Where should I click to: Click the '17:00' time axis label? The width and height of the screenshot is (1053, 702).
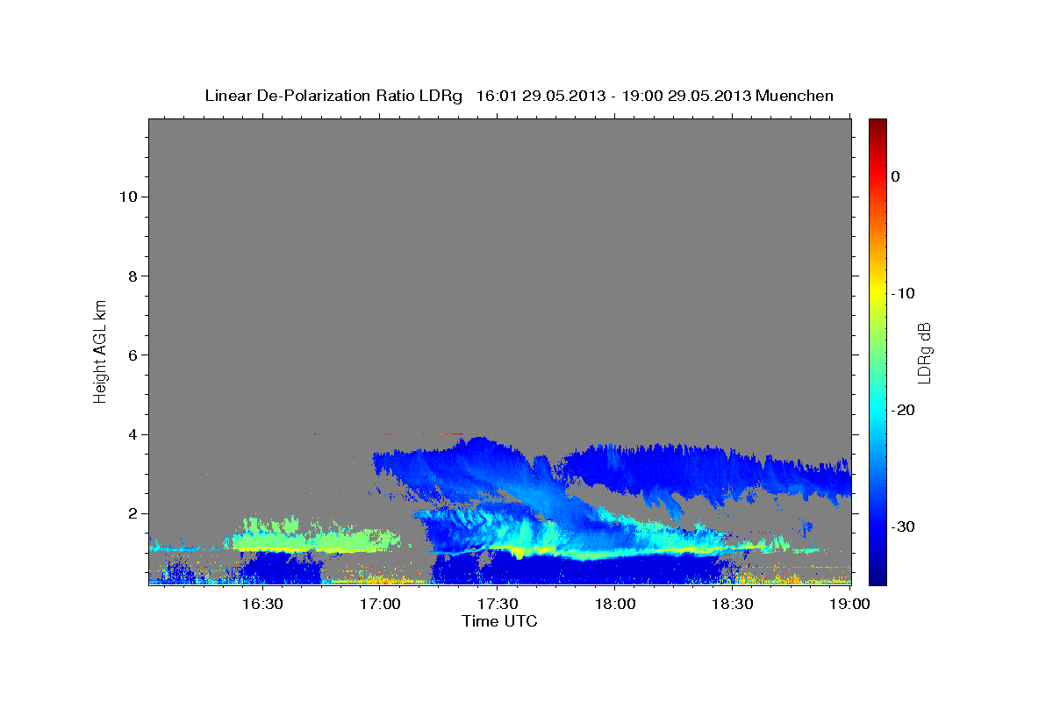pos(380,604)
